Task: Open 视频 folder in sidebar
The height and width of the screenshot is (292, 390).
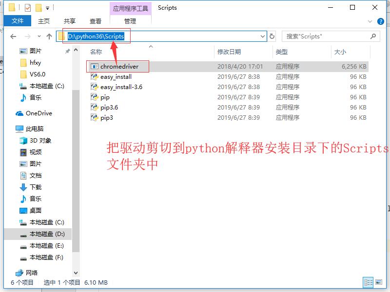Action: coord(31,152)
